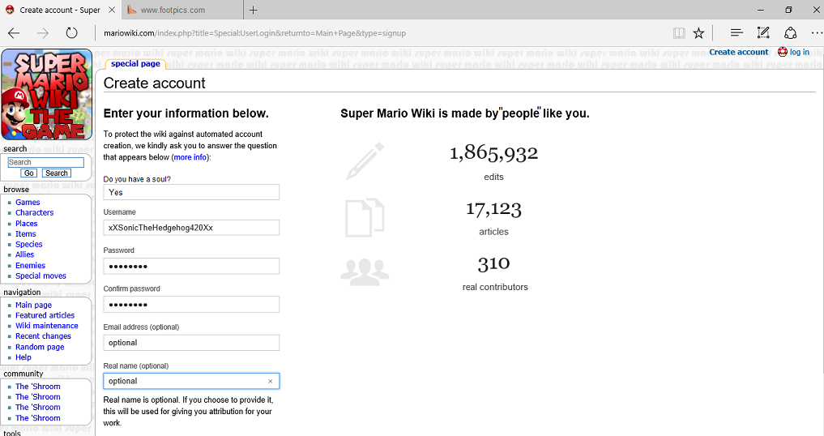Click the browser Back arrow

coord(14,33)
